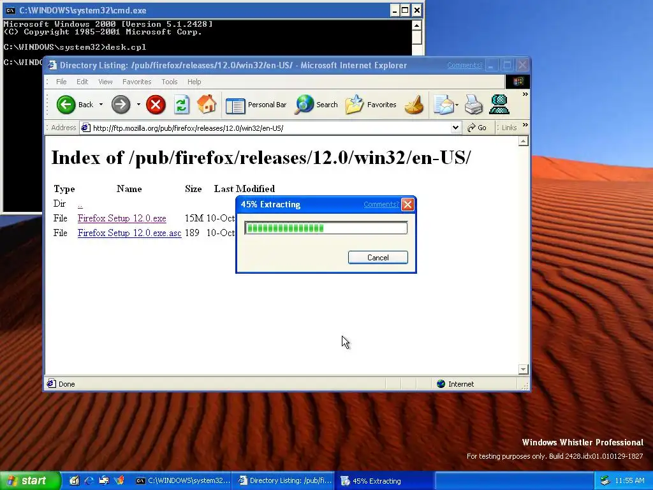
Task: Open Firefox Setup 12.0.exe link
Action: tap(122, 218)
